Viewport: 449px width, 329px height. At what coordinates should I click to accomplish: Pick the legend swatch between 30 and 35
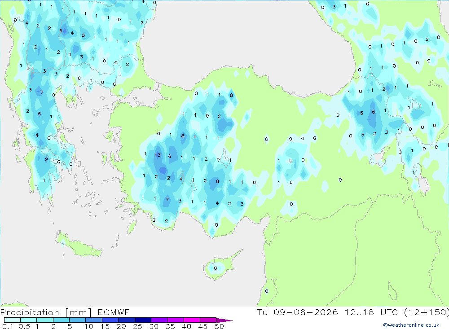tap(159, 320)
